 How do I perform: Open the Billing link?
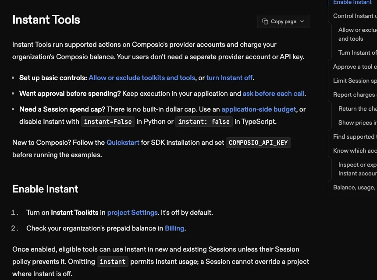(174, 228)
